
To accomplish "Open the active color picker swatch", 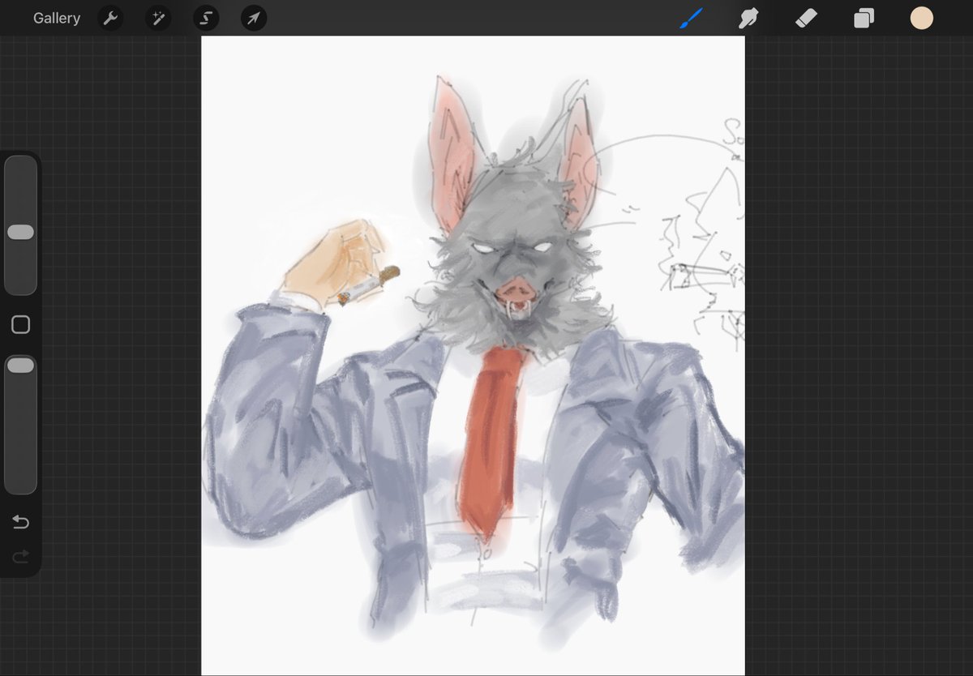I will click(922, 18).
